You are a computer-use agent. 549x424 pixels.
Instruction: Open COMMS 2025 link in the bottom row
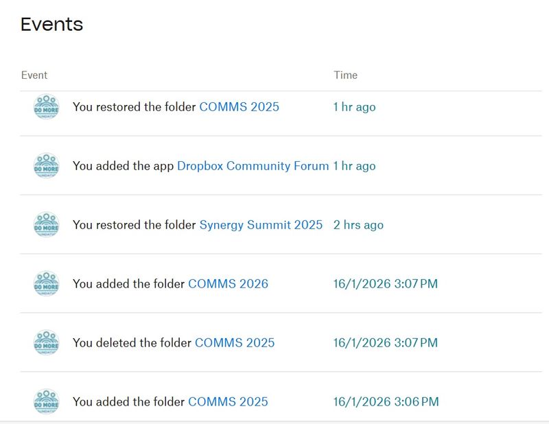pyautogui.click(x=228, y=402)
